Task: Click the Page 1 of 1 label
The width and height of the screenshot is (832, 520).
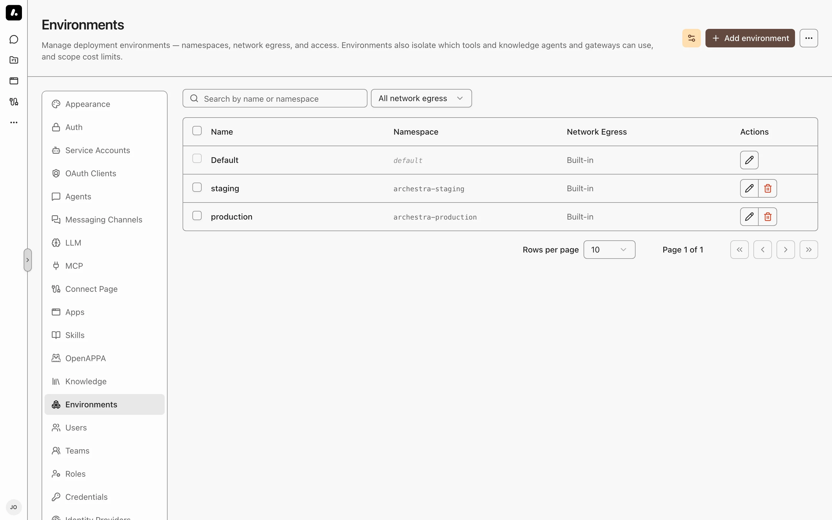Action: (x=683, y=250)
